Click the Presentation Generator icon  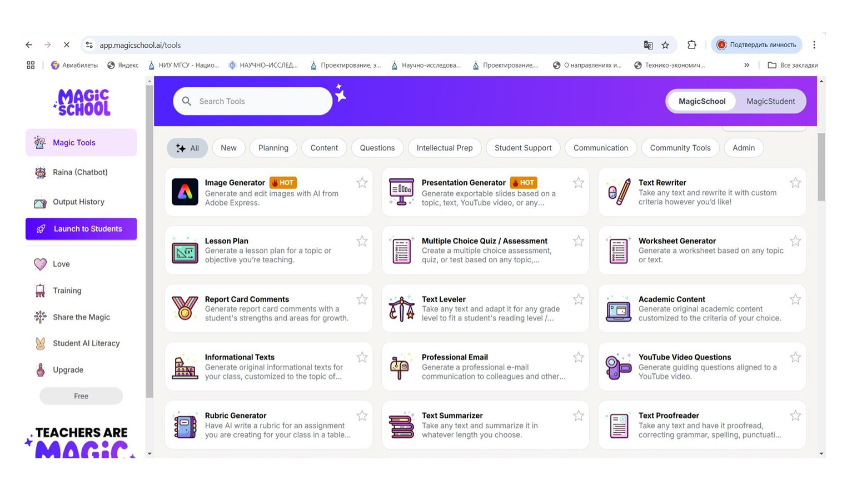pyautogui.click(x=401, y=192)
